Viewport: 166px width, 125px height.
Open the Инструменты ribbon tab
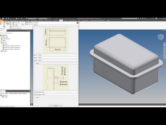(x=48, y=20)
